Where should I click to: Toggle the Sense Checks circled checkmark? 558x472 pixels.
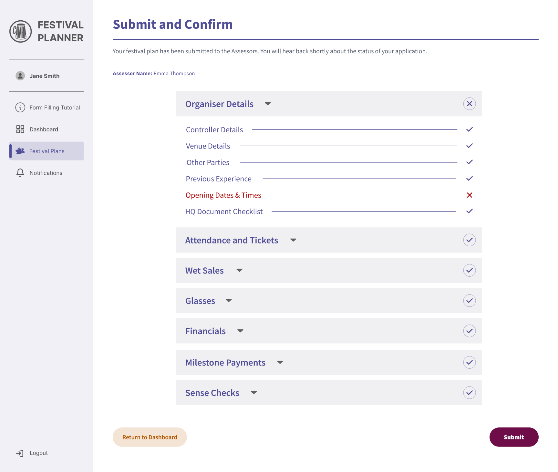tap(470, 393)
